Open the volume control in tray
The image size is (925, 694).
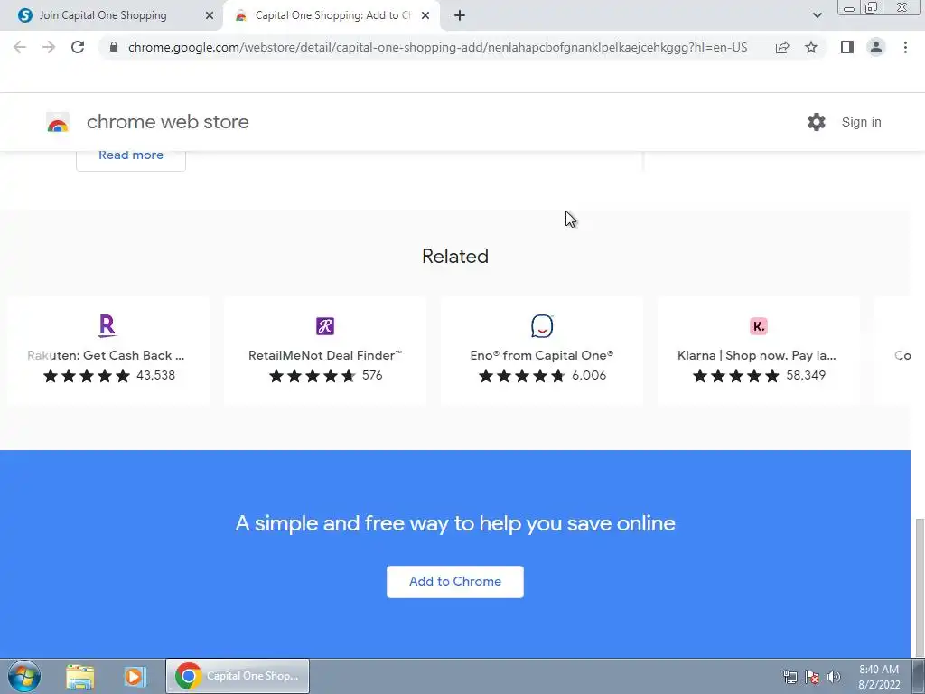(834, 677)
